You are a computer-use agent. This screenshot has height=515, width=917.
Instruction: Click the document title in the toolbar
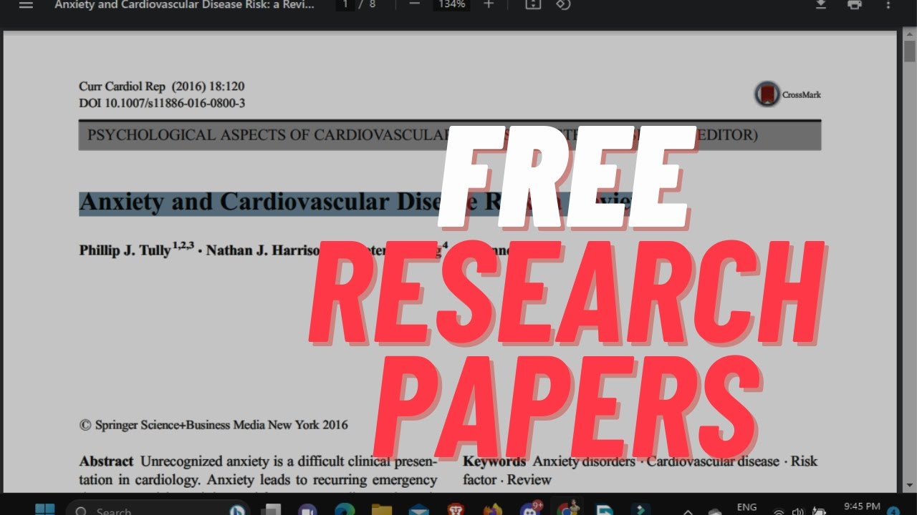pyautogui.click(x=183, y=4)
